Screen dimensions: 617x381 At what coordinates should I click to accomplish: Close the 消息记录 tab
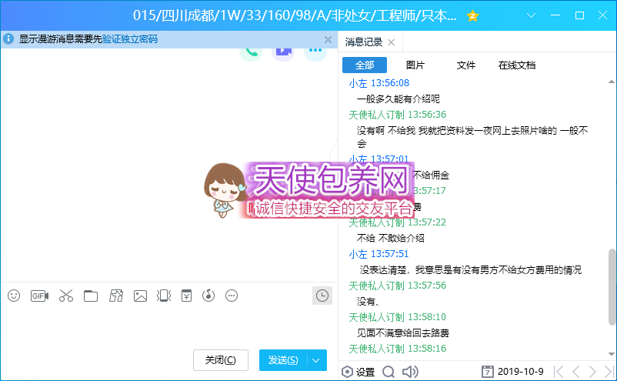(391, 42)
